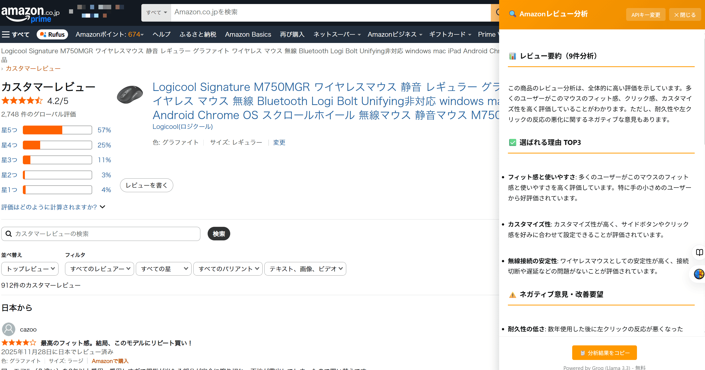Click the レビューを書く button
Image resolution: width=705 pixels, height=370 pixels.
tap(146, 185)
